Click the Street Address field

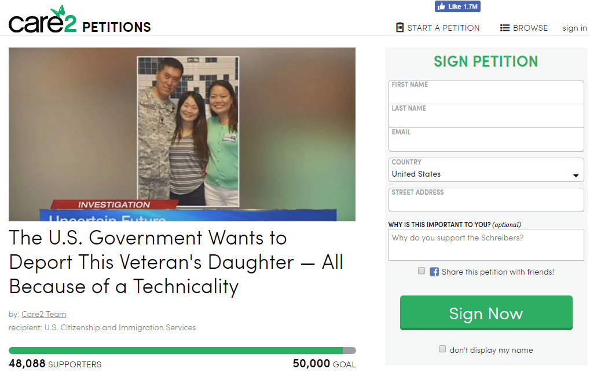(x=486, y=200)
